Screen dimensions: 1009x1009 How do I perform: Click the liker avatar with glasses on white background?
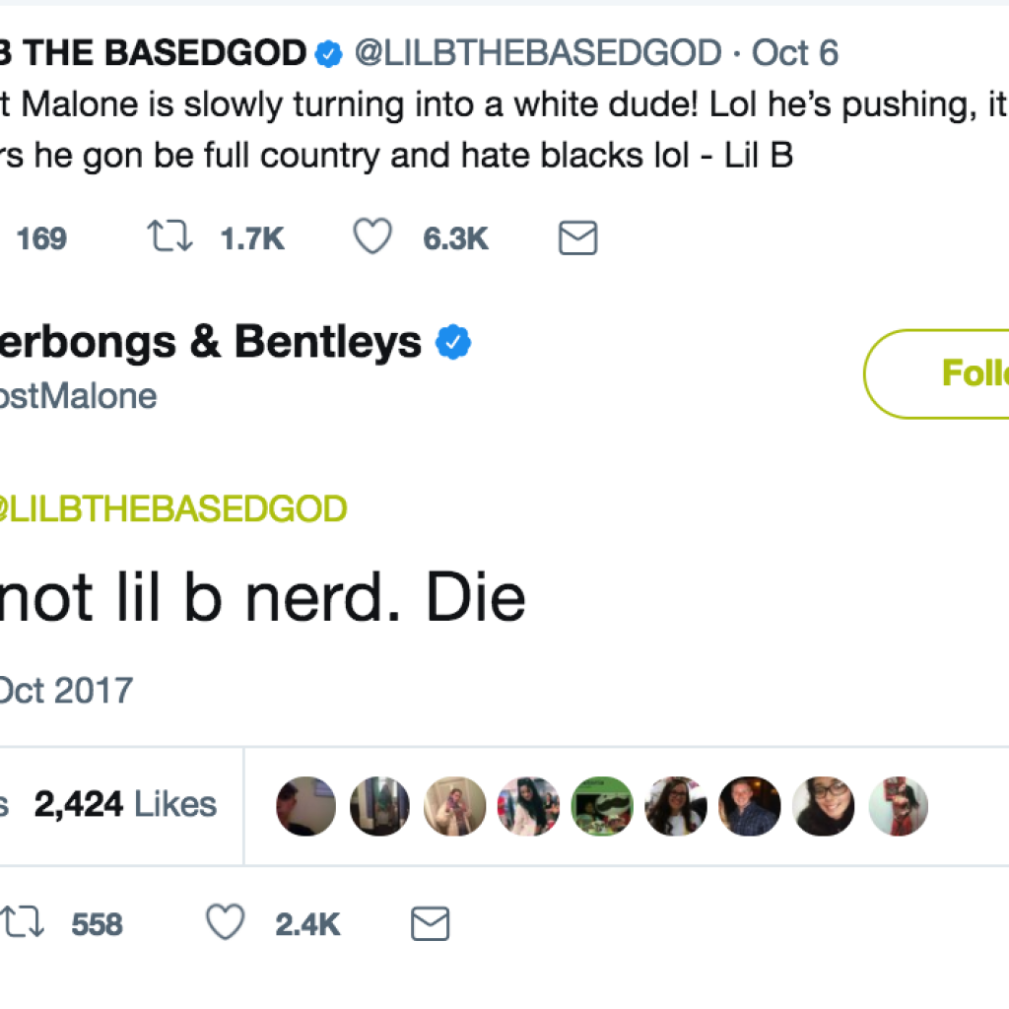[x=824, y=806]
